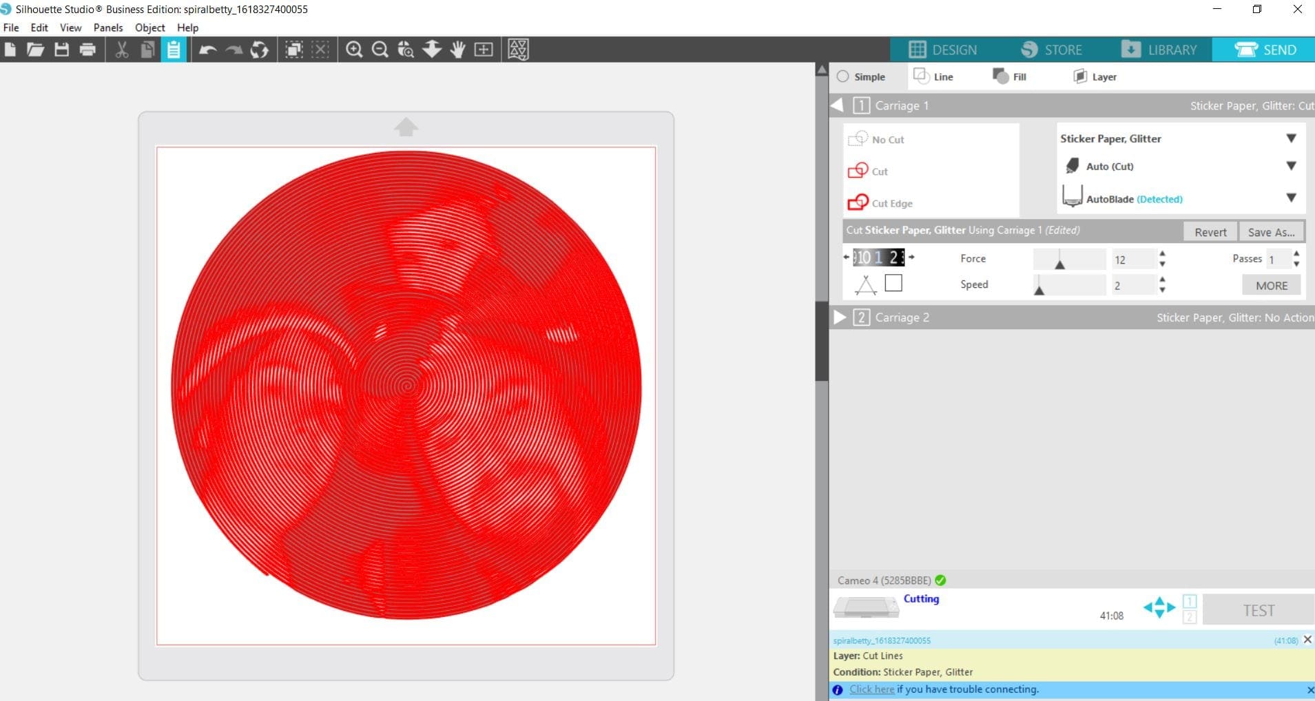The image size is (1315, 701).
Task: Click the mat load arrow above the page
Action: click(x=406, y=127)
